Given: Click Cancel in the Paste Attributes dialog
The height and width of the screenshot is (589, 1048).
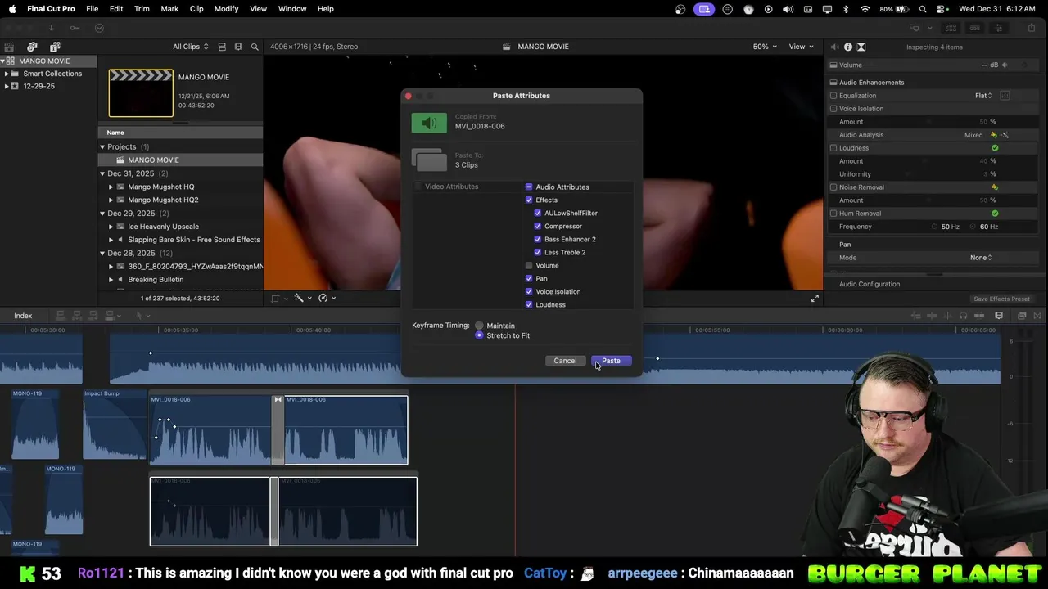Looking at the screenshot, I should click(x=565, y=361).
